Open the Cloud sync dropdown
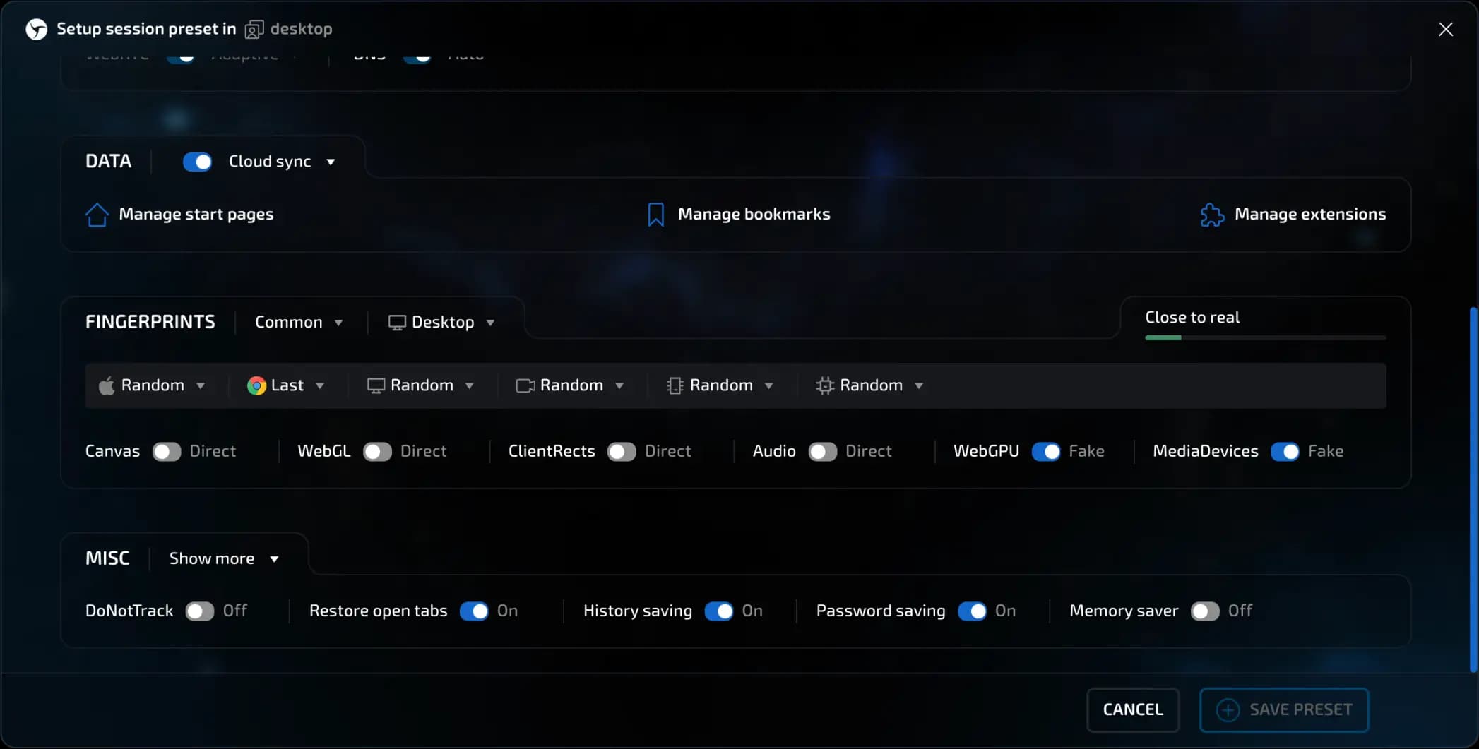The width and height of the screenshot is (1479, 749). coord(331,161)
